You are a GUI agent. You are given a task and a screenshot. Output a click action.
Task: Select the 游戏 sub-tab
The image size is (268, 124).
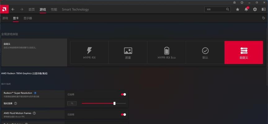(5, 18)
